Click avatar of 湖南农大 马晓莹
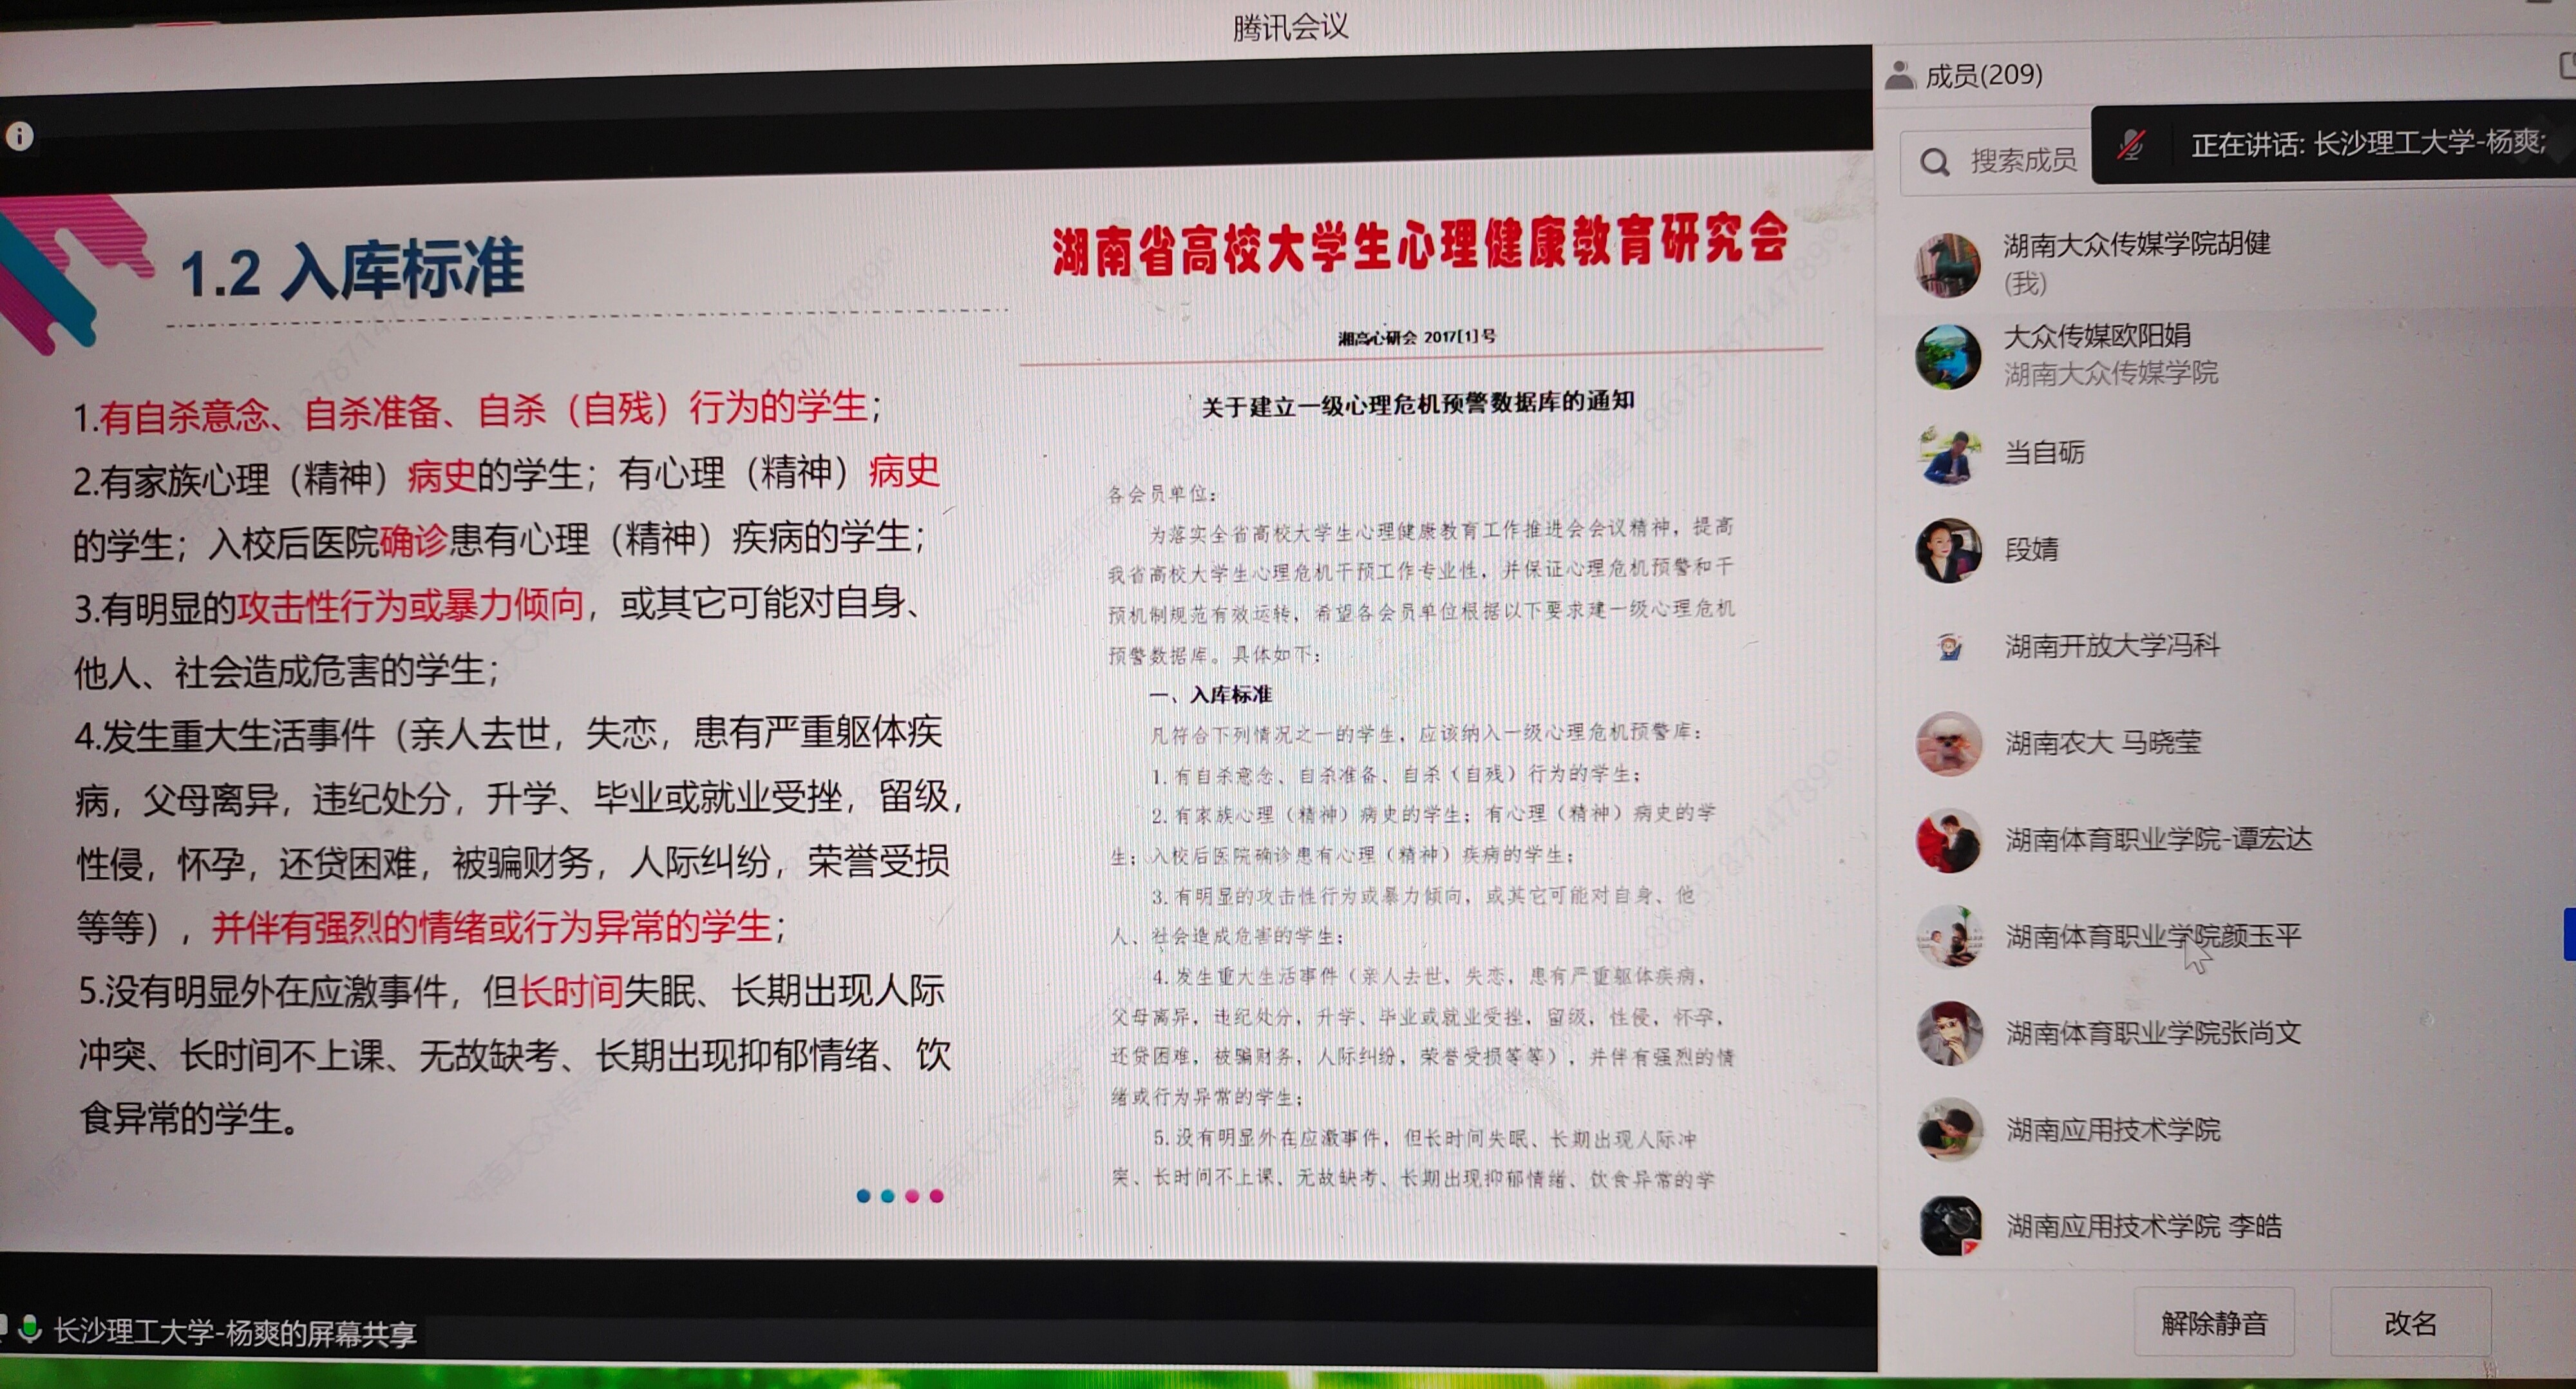This screenshot has width=2576, height=1389. [1948, 743]
